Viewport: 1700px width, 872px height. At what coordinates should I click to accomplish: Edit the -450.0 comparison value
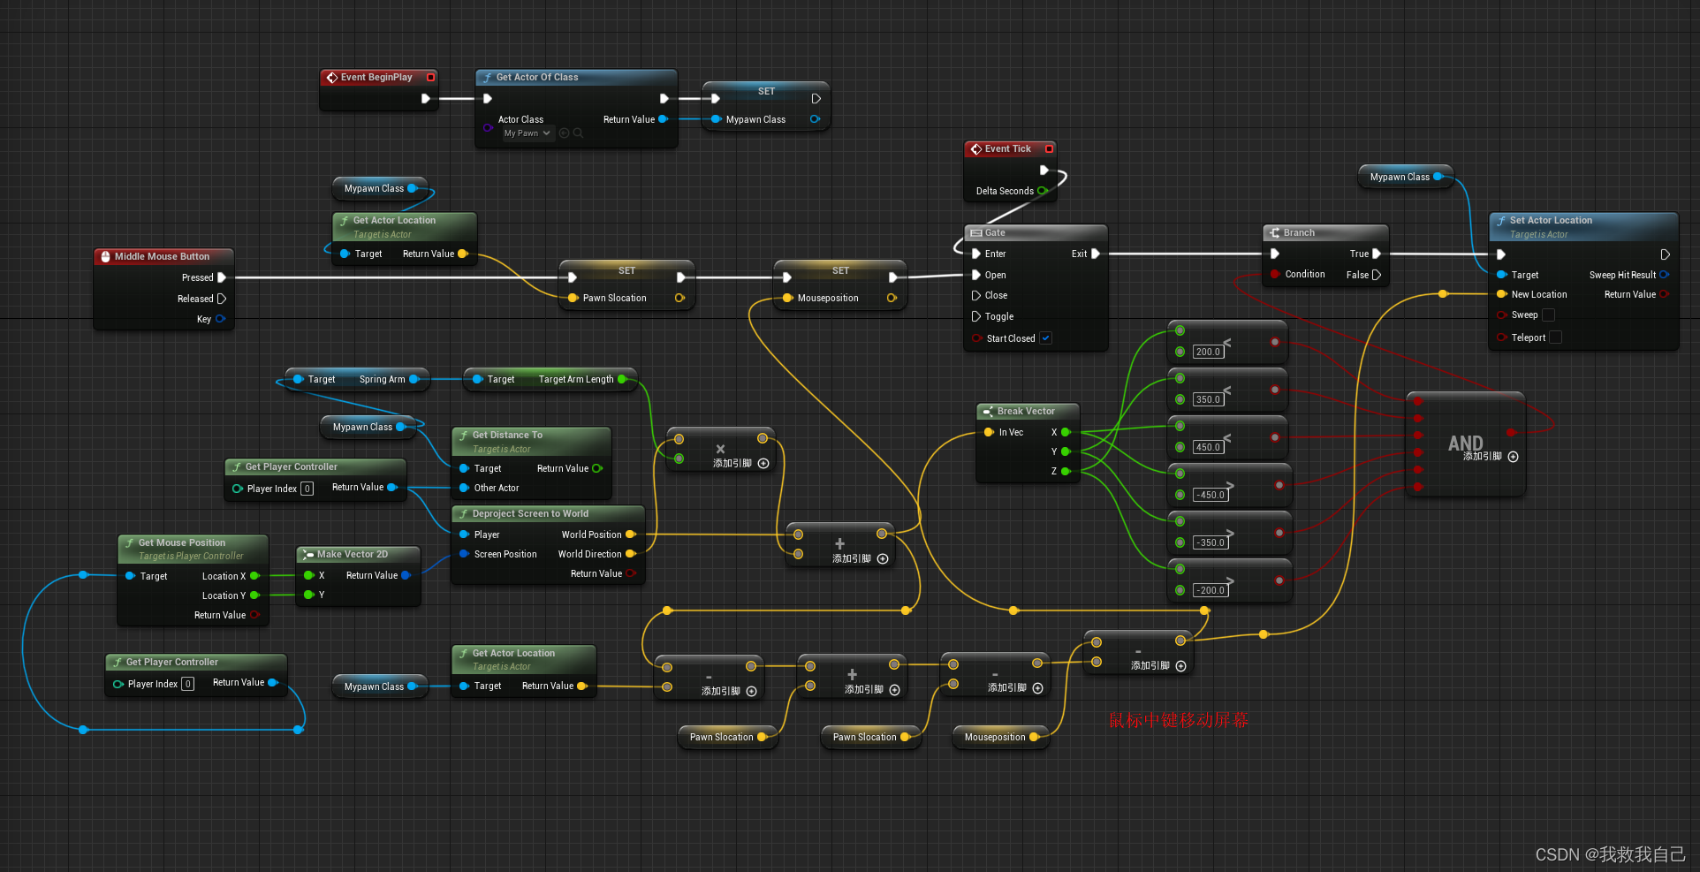pyautogui.click(x=1210, y=495)
